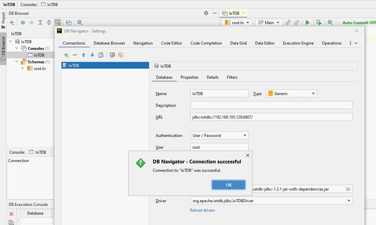Viewport: 376px width, 225px height.
Task: Move connection up in Settings list
Action: coord(84,55)
